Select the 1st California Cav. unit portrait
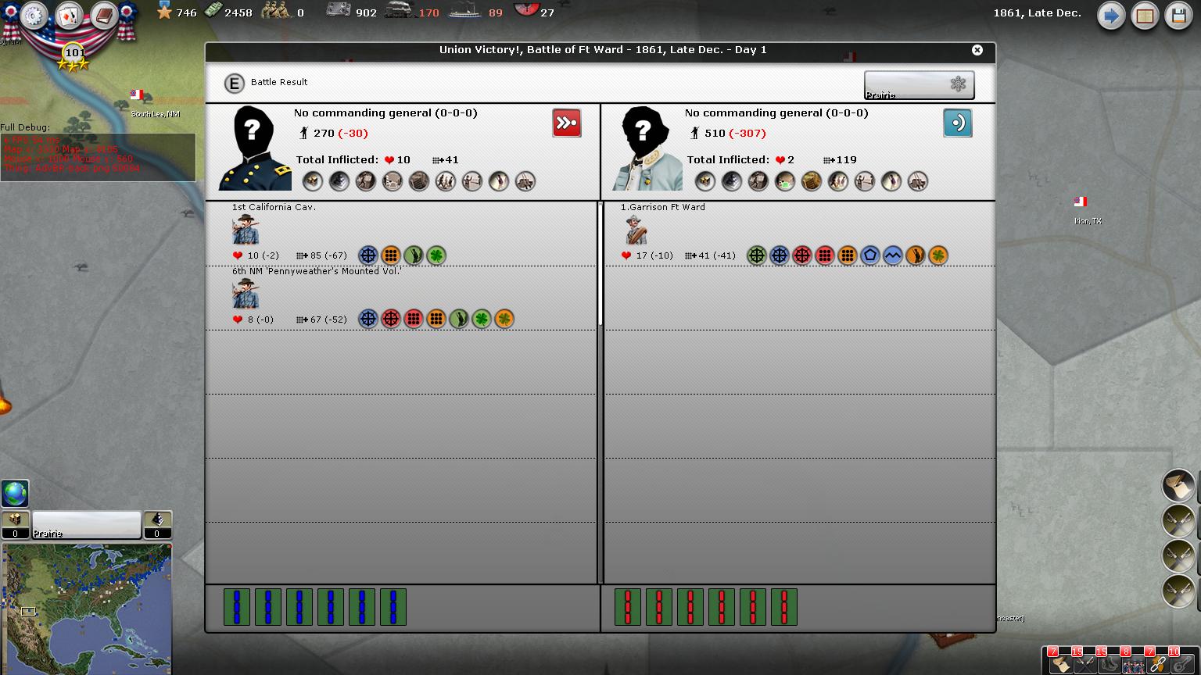The image size is (1201, 675). [x=246, y=230]
